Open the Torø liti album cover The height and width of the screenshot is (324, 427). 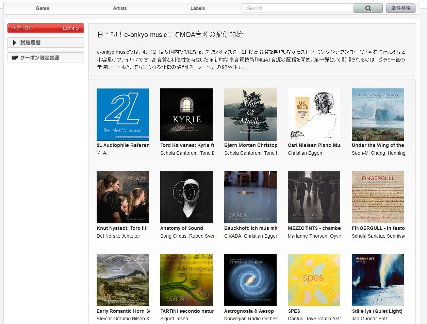click(x=123, y=198)
